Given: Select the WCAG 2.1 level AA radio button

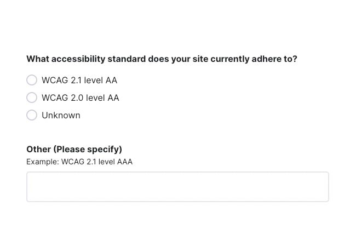Looking at the screenshot, I should 32,81.
